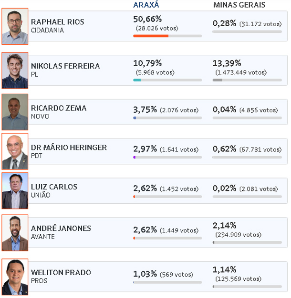Click Dr Mário Heringer's photo
The width and height of the screenshot is (291, 298).
[x=15, y=151]
